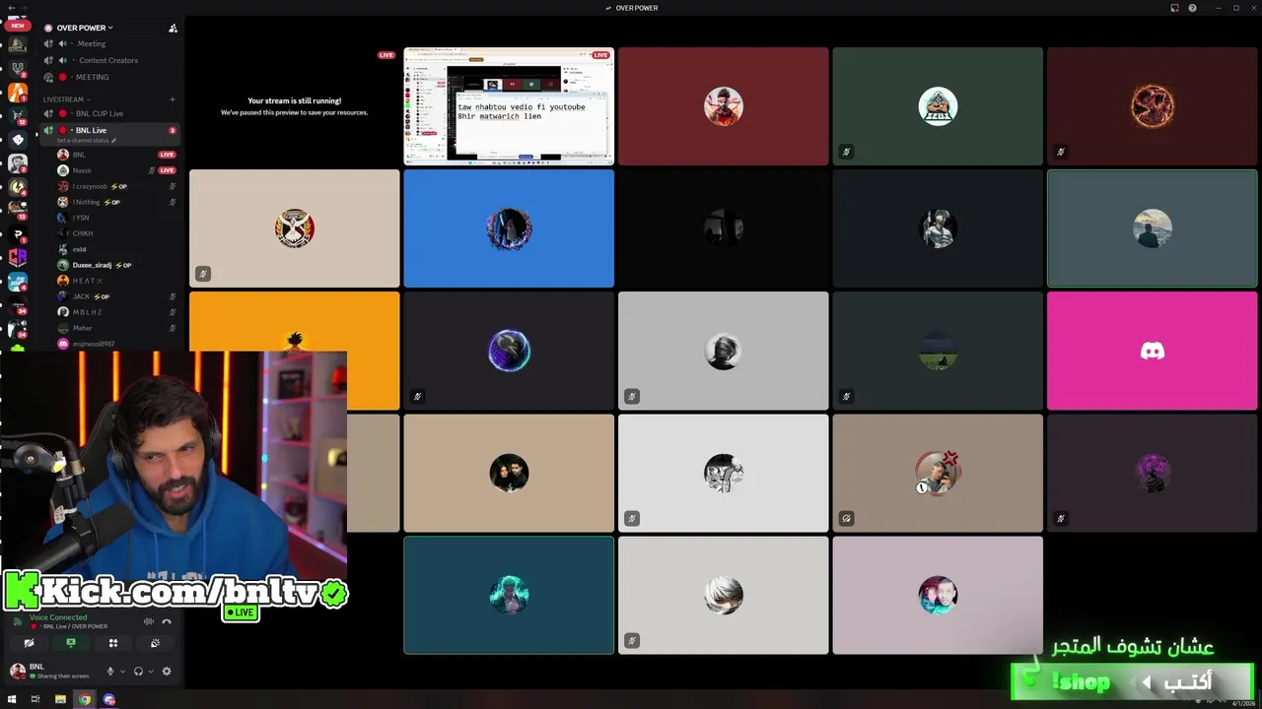Screen dimensions: 1262x709
Task: Open BNL user profile panel at bottom
Action: 49,671
